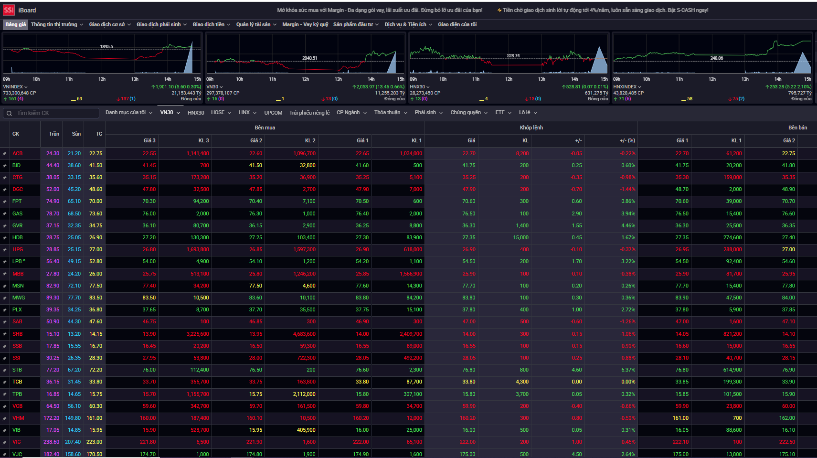
Task: Pin the ACB row
Action: pyautogui.click(x=5, y=154)
